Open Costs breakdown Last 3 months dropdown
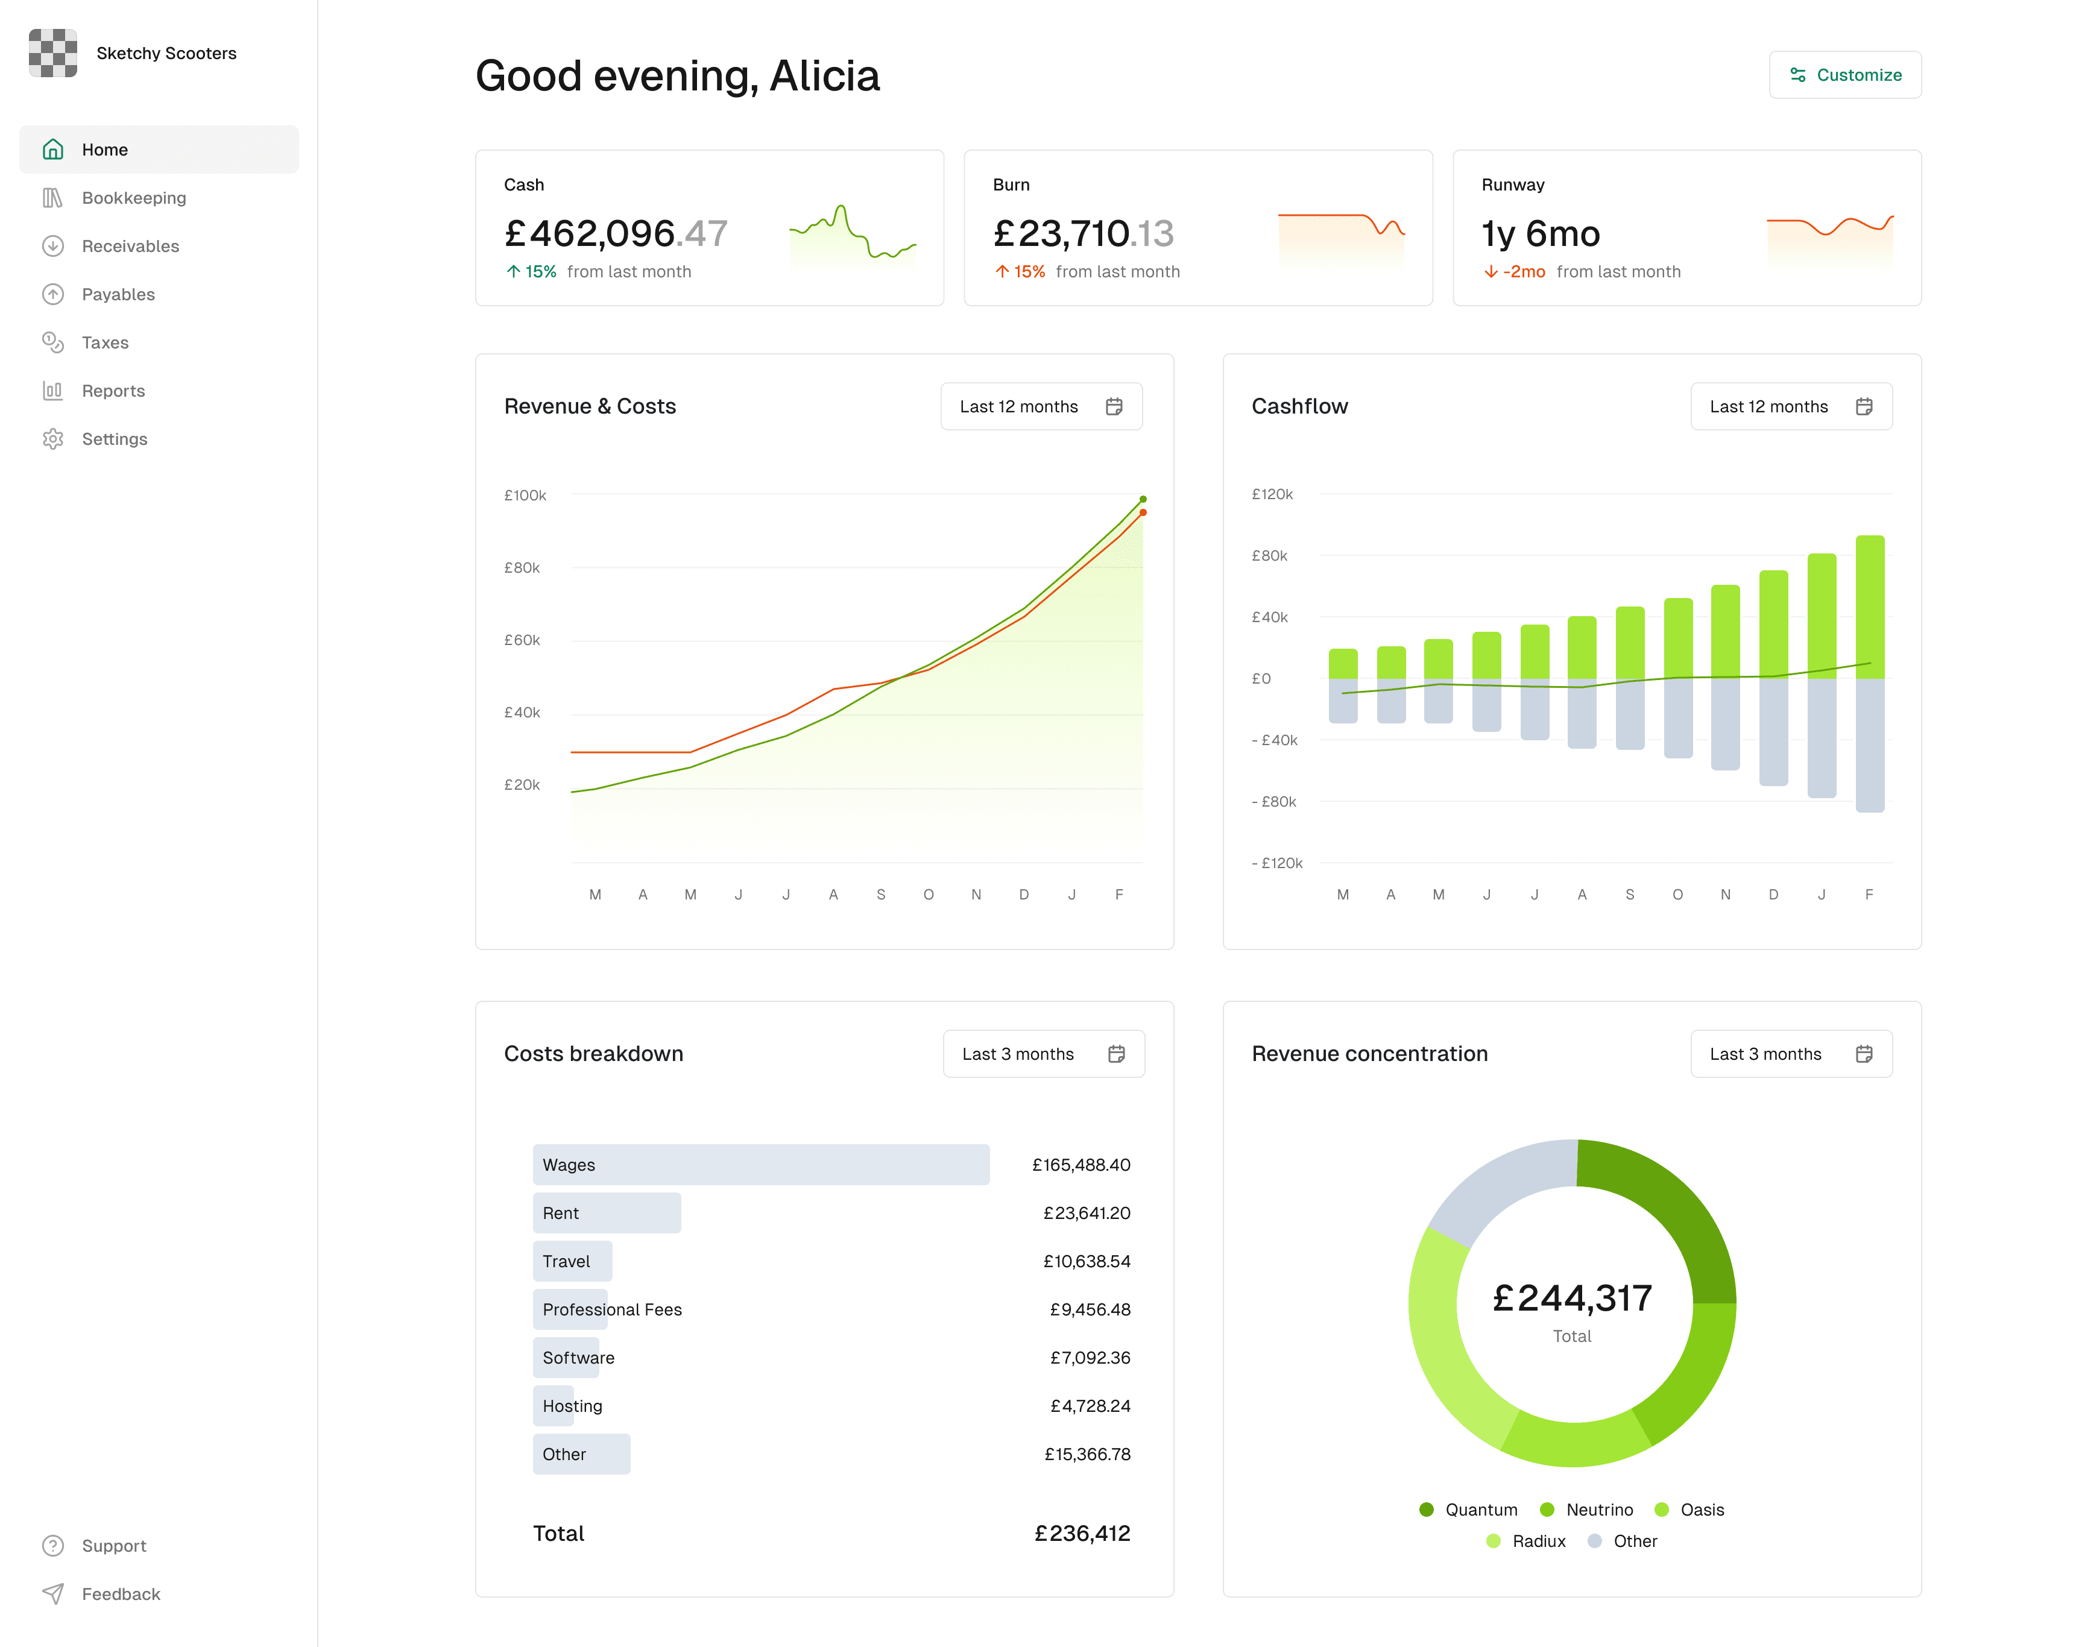Viewport: 2079px width, 1647px height. (1043, 1054)
